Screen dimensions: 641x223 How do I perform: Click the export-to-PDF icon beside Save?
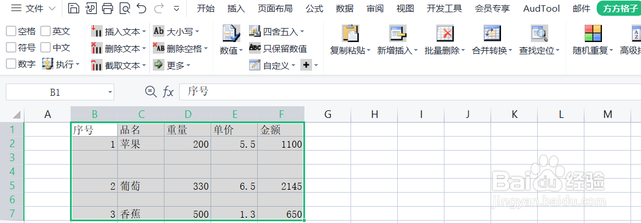pyautogui.click(x=90, y=8)
